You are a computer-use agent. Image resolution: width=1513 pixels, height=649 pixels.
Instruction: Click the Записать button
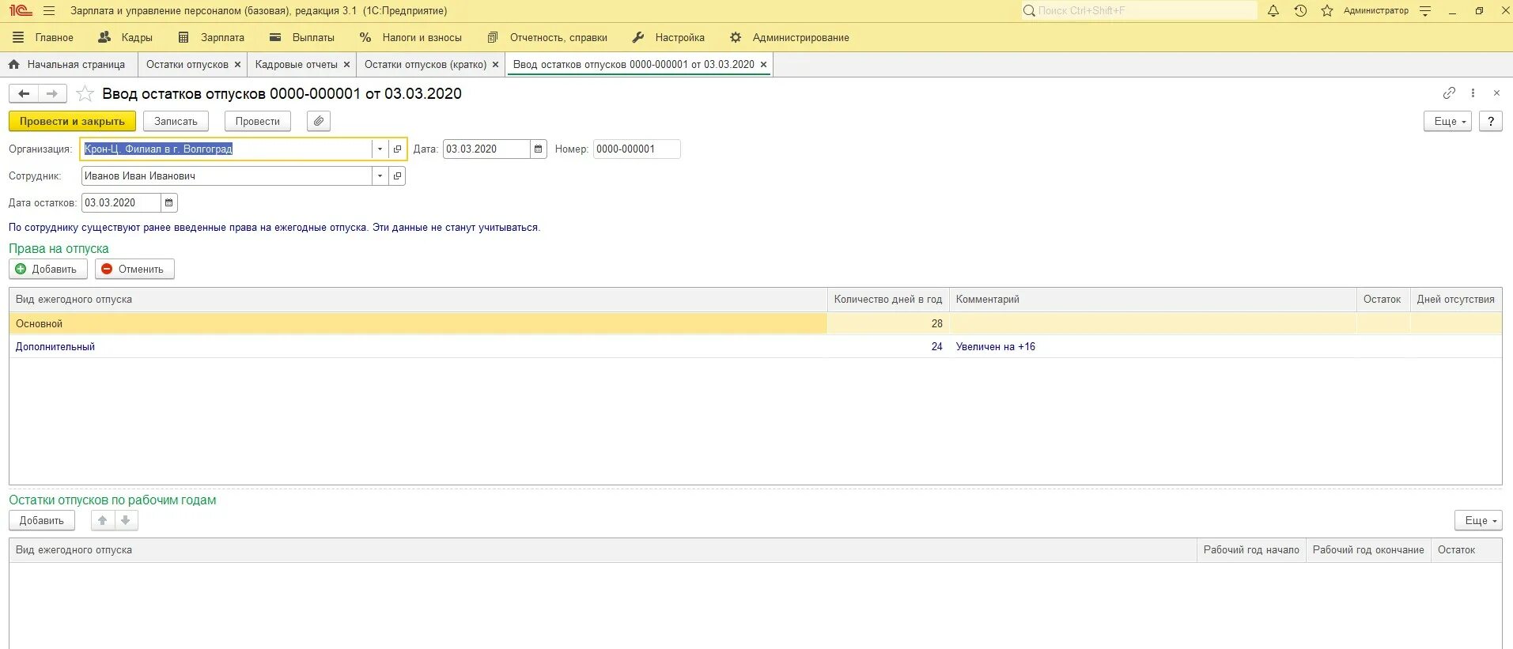(x=176, y=121)
